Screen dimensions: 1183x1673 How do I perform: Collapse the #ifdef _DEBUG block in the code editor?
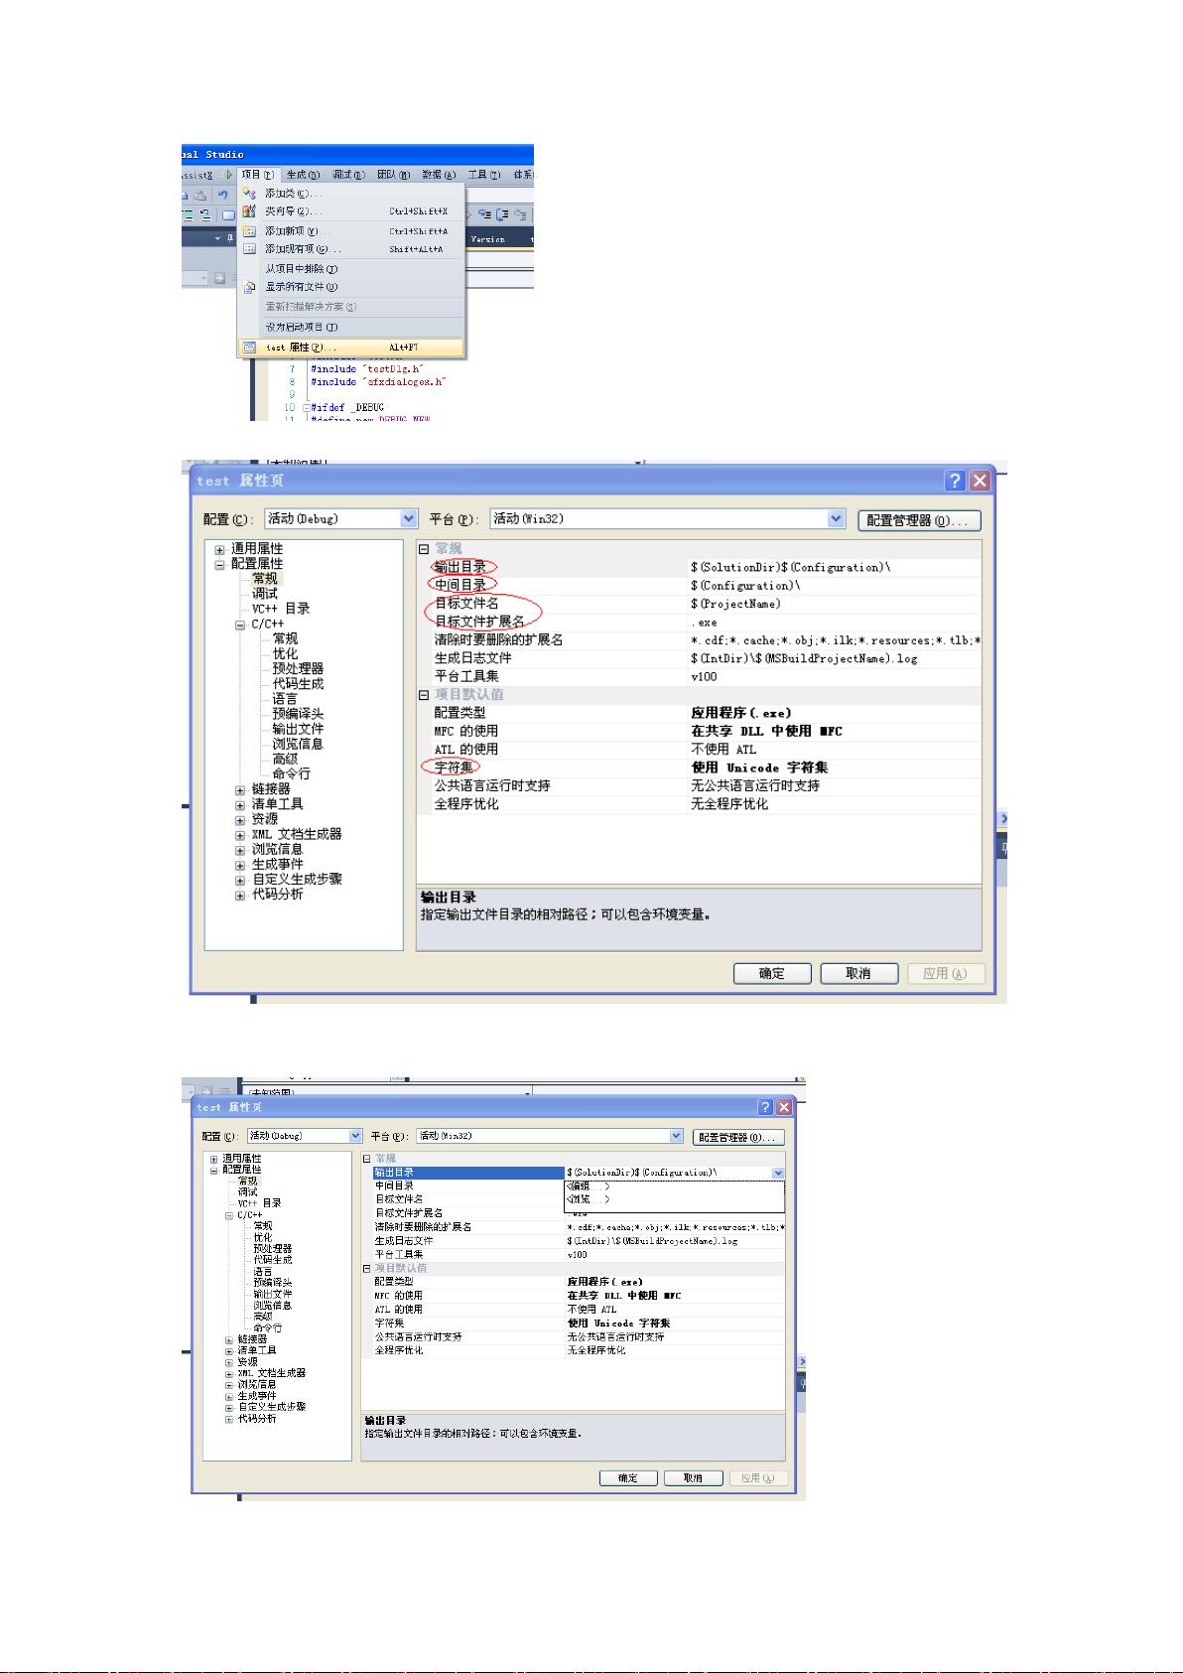306,408
